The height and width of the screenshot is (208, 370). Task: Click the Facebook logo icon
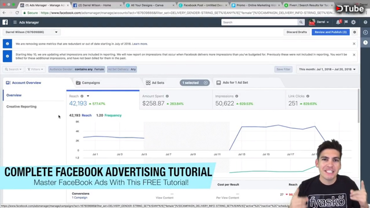5,22
